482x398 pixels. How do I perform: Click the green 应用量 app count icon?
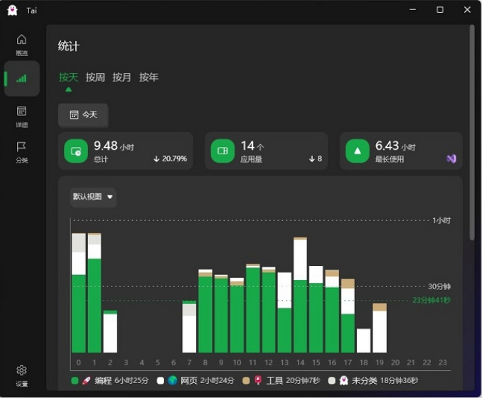pyautogui.click(x=222, y=151)
